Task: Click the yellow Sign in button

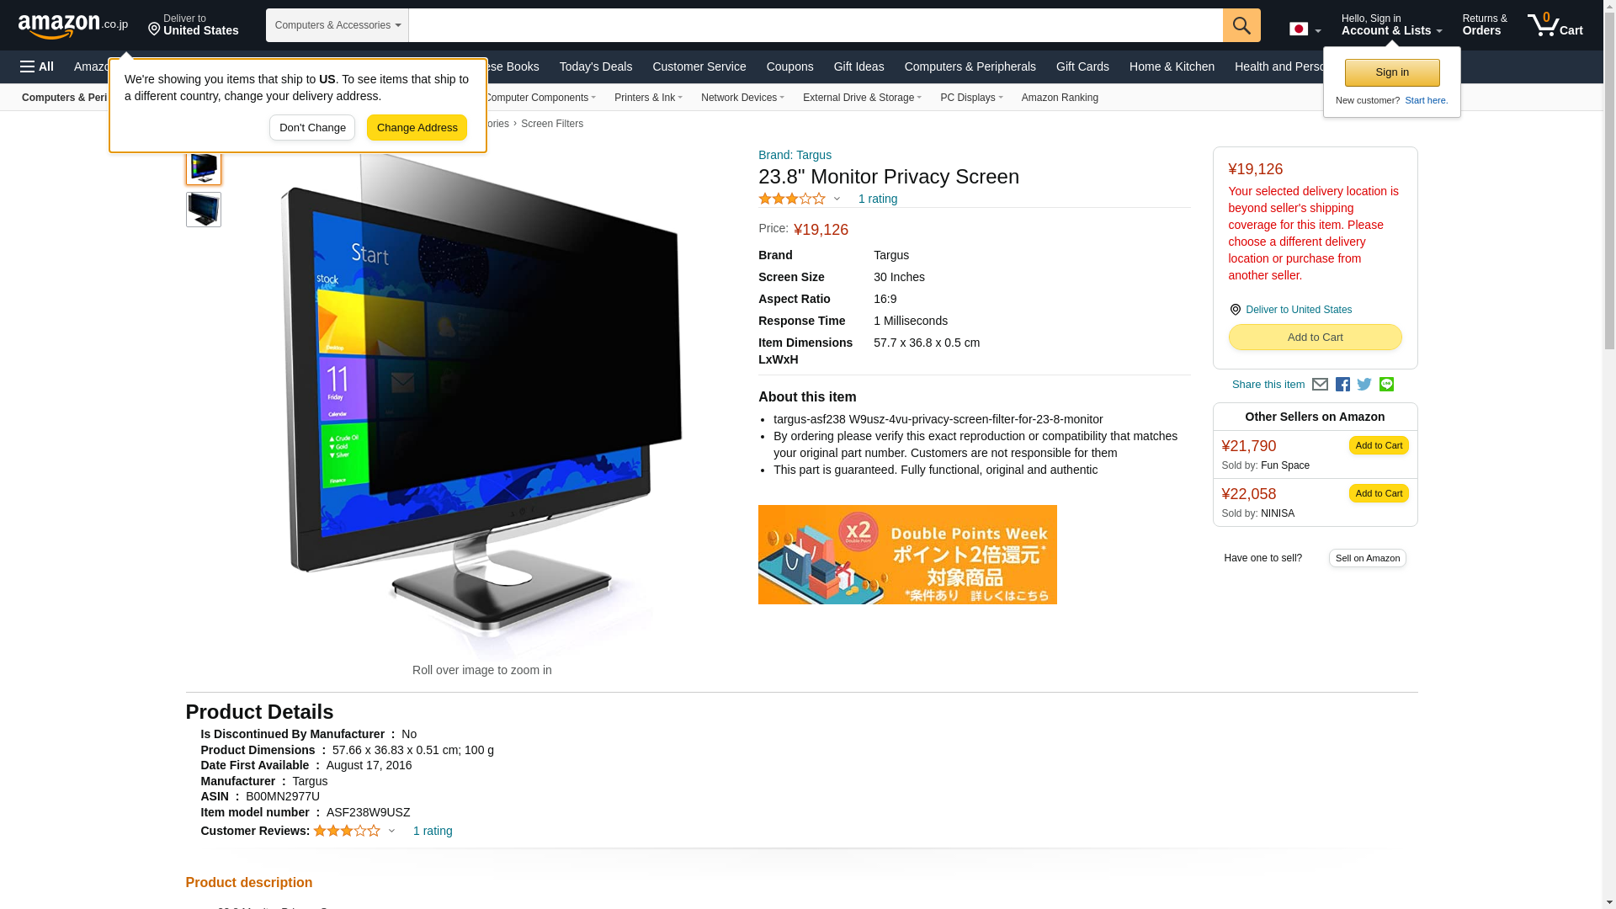Action: click(1392, 72)
